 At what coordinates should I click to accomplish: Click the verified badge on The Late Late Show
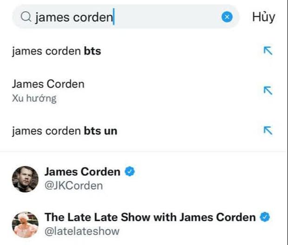[x=265, y=217]
